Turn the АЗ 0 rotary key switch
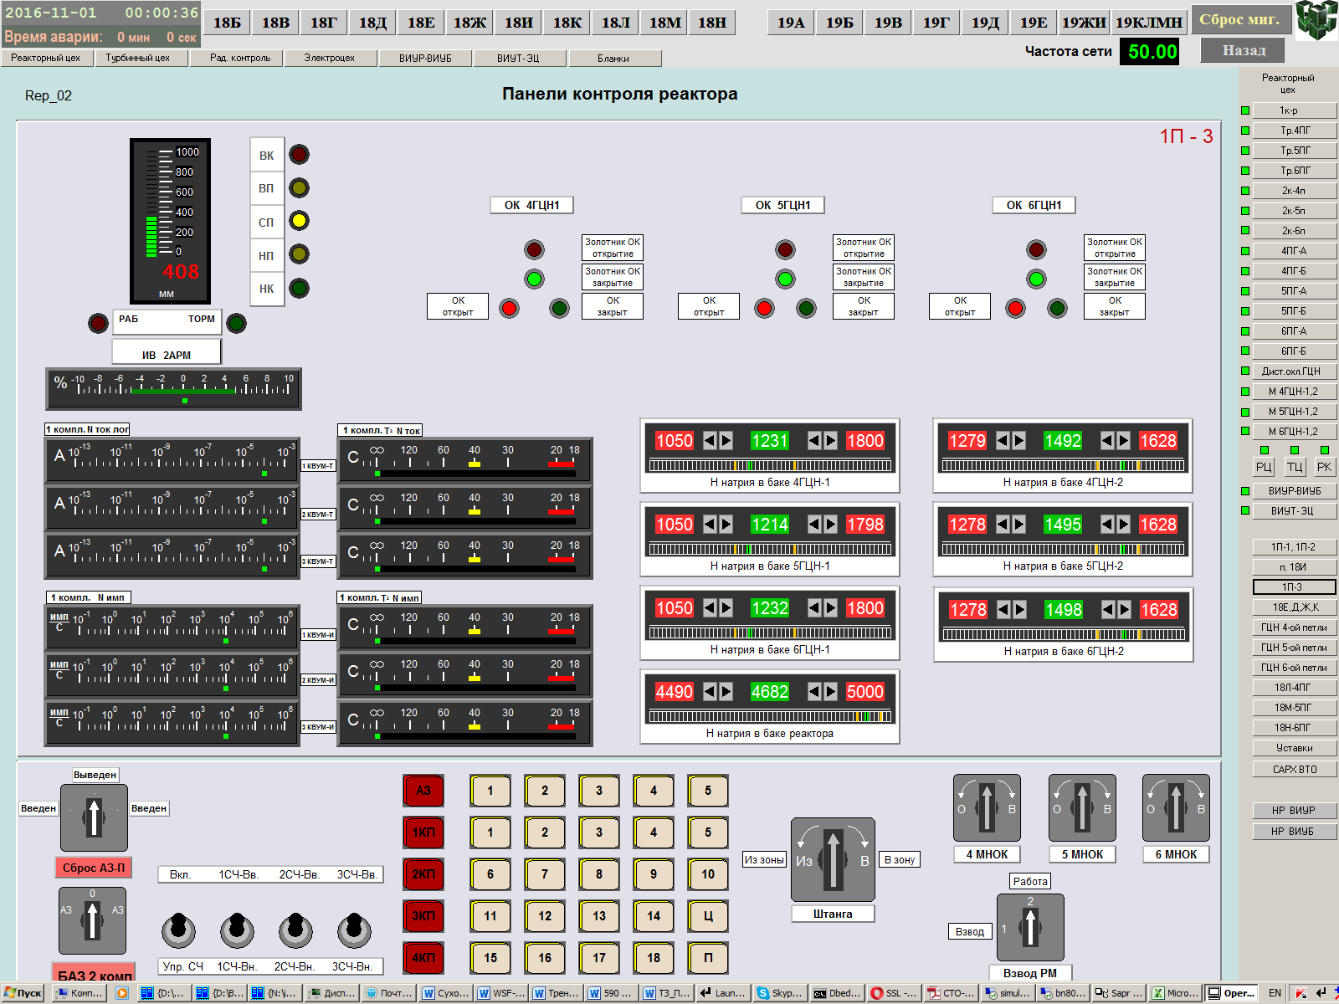The height and width of the screenshot is (1004, 1339). point(92,921)
